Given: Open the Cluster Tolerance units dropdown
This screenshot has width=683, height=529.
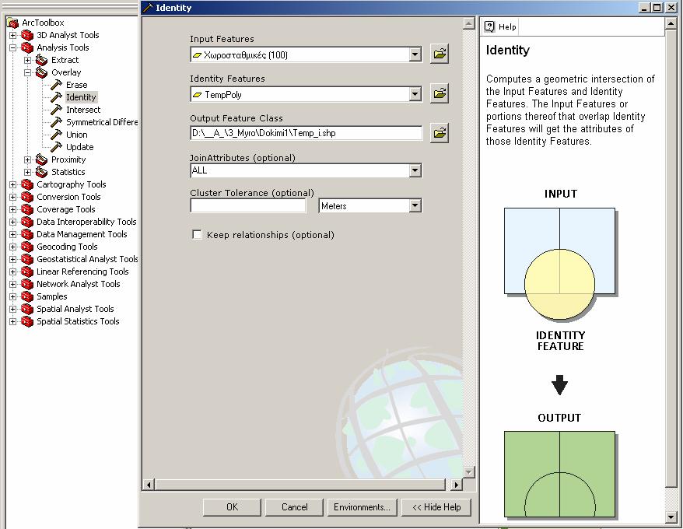Looking at the screenshot, I should point(415,205).
